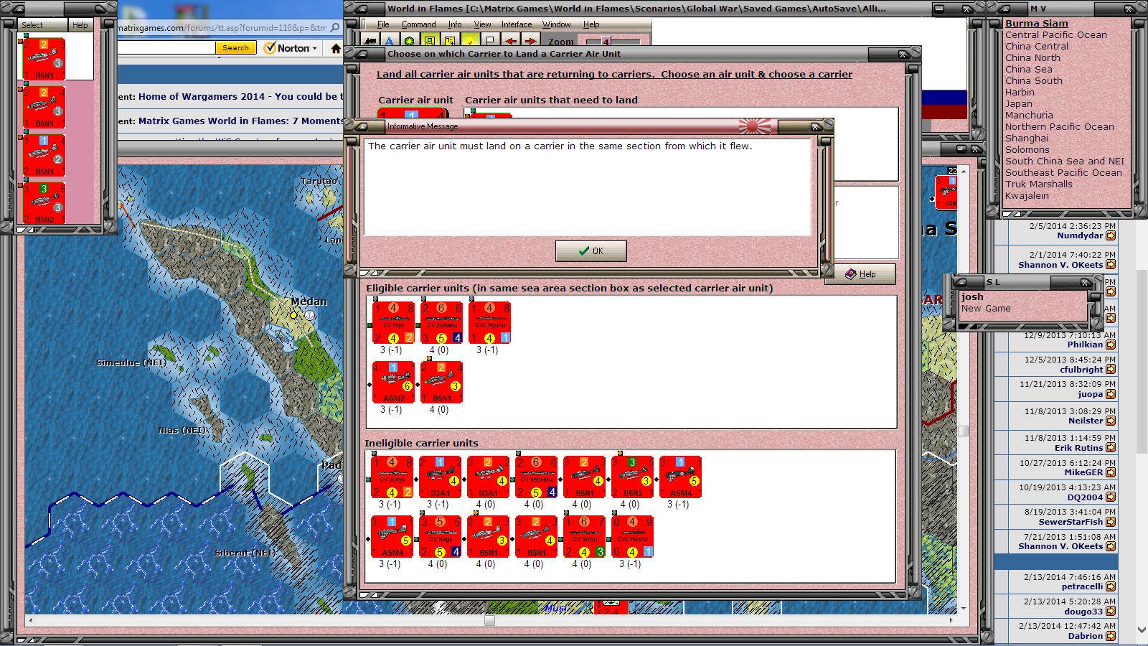Open the View menu
Screen dimensions: 1148x646
(x=482, y=24)
